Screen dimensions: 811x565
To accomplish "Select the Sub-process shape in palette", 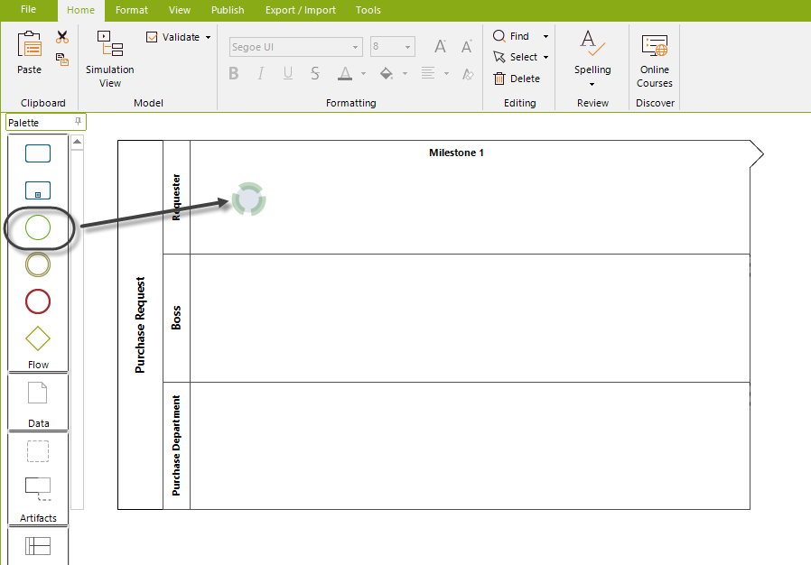I will 38,190.
